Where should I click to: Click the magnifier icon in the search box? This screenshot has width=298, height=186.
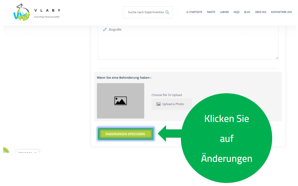pos(167,12)
